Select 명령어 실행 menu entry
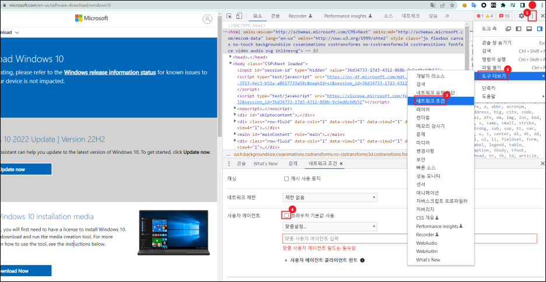This screenshot has height=282, width=546. pos(510,59)
